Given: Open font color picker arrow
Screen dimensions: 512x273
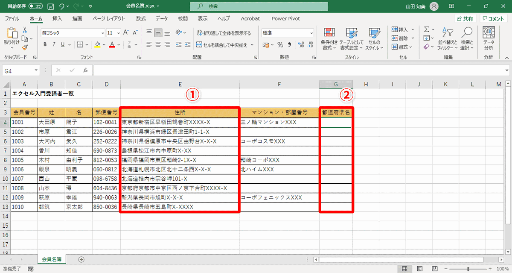Looking at the screenshot, I should 118,44.
